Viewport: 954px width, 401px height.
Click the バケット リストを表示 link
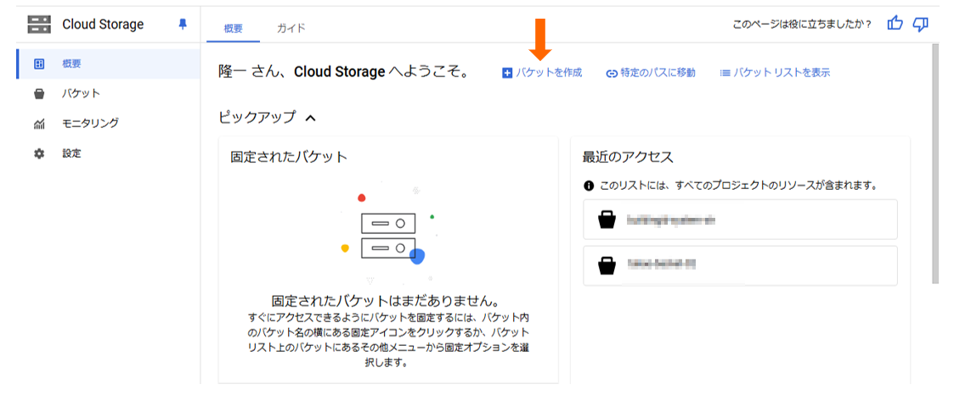click(x=775, y=73)
